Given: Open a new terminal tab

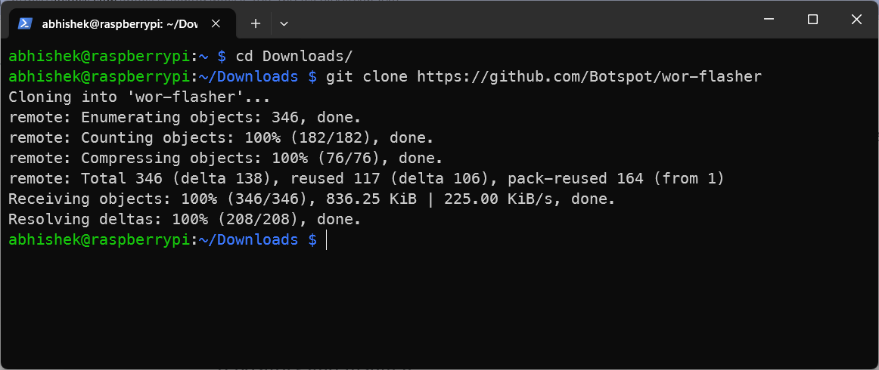Looking at the screenshot, I should click(x=256, y=23).
